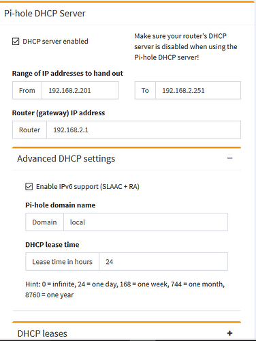Viewport: 256px width, 341px height.
Task: Click the Lease time in hours label
Action: pos(63,262)
